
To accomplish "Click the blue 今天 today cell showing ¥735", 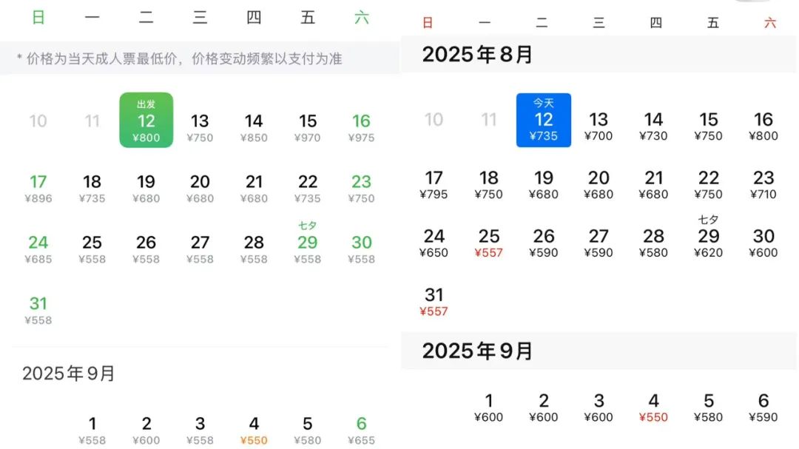I will point(544,120).
